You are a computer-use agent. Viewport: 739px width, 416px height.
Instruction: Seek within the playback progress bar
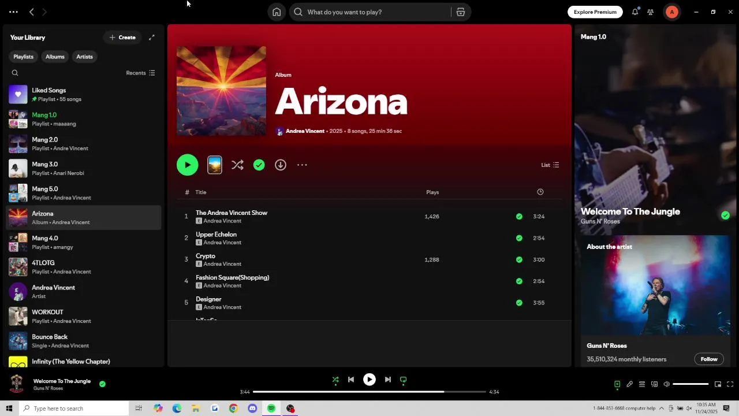[x=369, y=392]
